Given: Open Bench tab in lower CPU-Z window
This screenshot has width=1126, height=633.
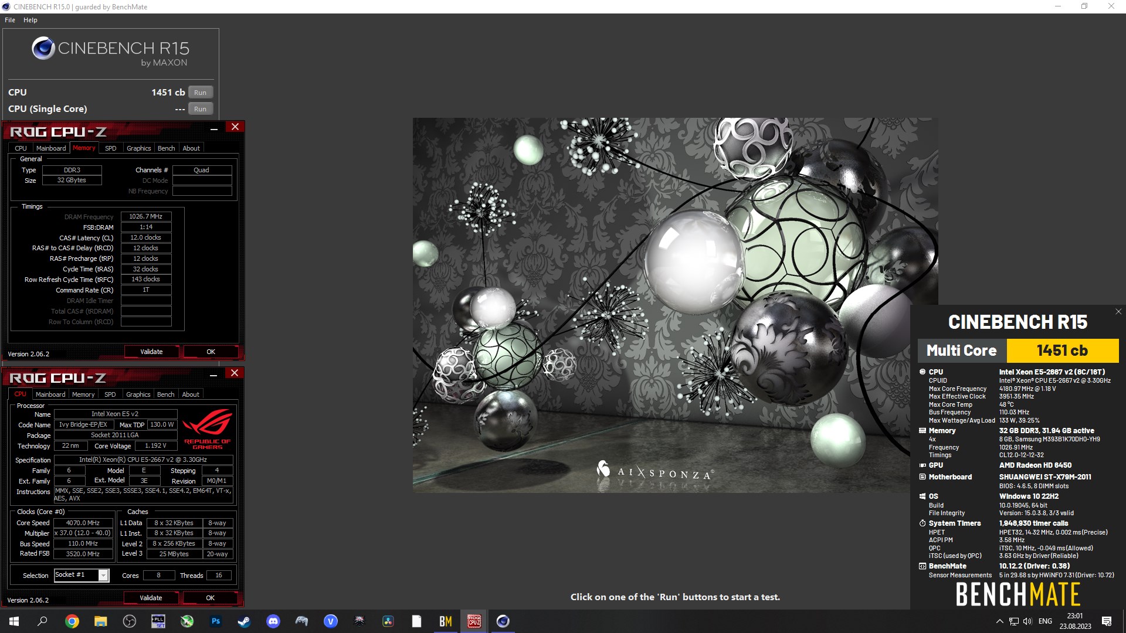Looking at the screenshot, I should 166,394.
